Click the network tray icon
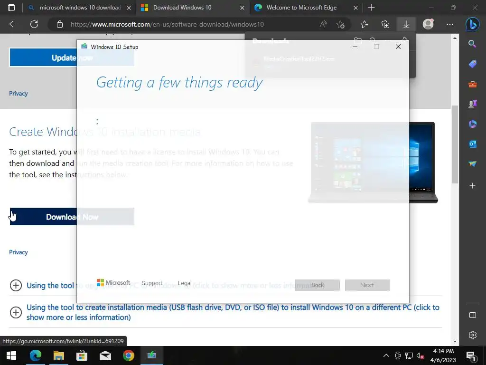Screen dimensions: 486x365 click(409, 355)
